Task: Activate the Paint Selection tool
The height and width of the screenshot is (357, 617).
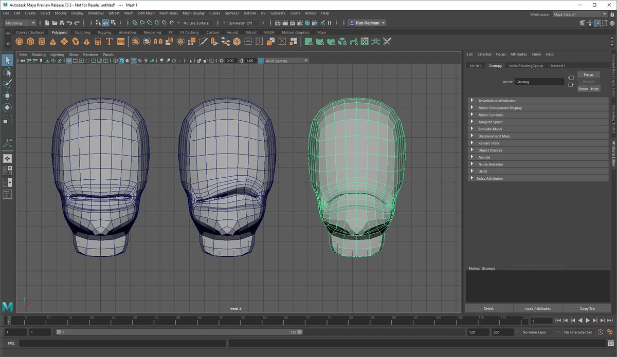Action: click(7, 84)
